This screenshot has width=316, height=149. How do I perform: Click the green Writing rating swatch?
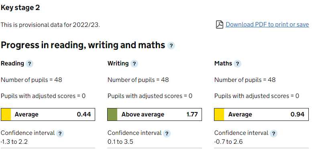click(112, 114)
